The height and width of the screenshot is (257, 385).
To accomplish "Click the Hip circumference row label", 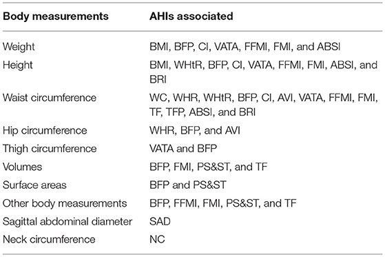I will tap(45, 130).
